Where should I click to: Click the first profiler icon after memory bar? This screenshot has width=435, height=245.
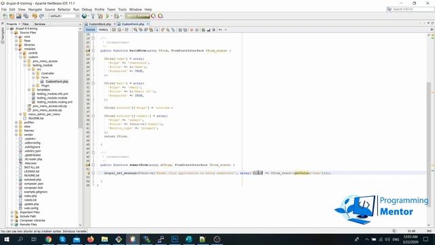click(x=154, y=16)
